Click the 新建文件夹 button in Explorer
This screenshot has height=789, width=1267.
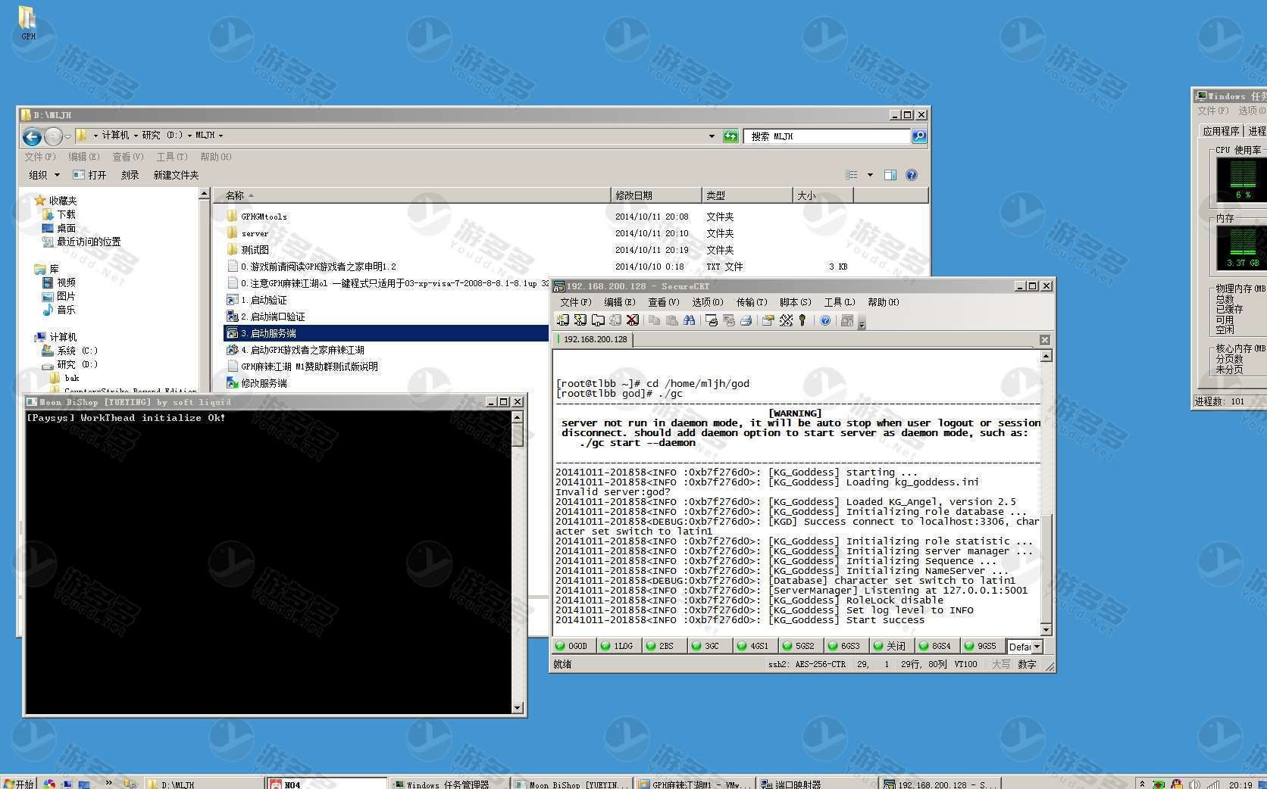pyautogui.click(x=176, y=175)
